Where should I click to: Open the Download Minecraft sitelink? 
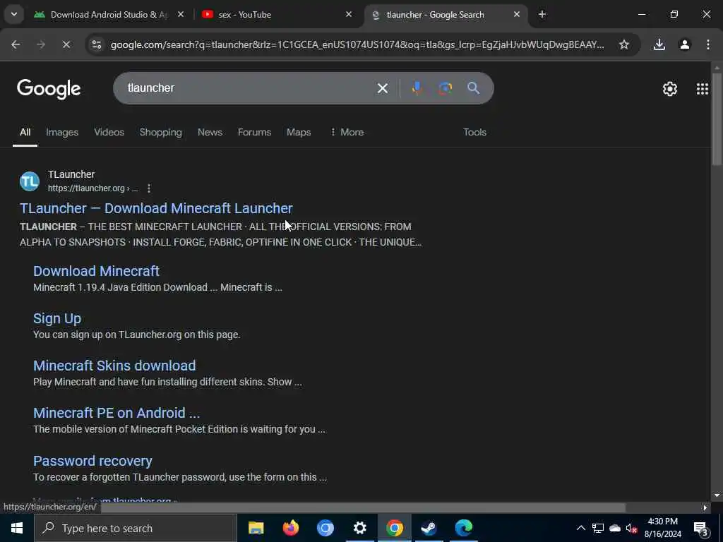96,271
